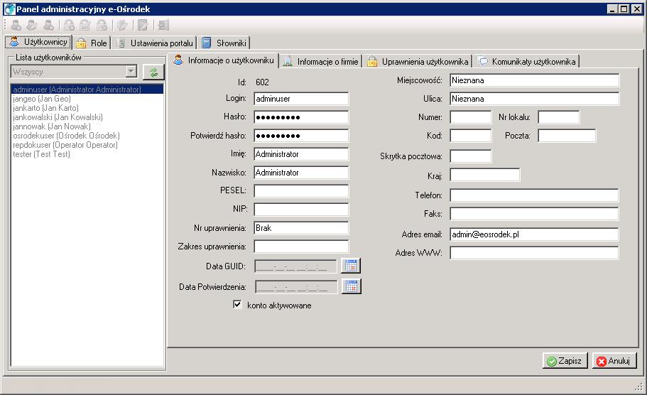
Task: Click the Kraj input field
Action: 485,175
